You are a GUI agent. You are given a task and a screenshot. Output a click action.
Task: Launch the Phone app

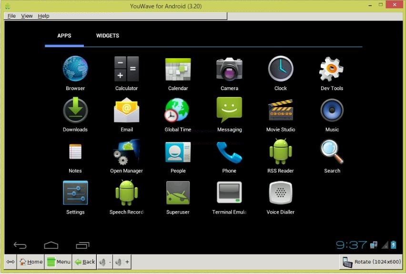pyautogui.click(x=229, y=152)
